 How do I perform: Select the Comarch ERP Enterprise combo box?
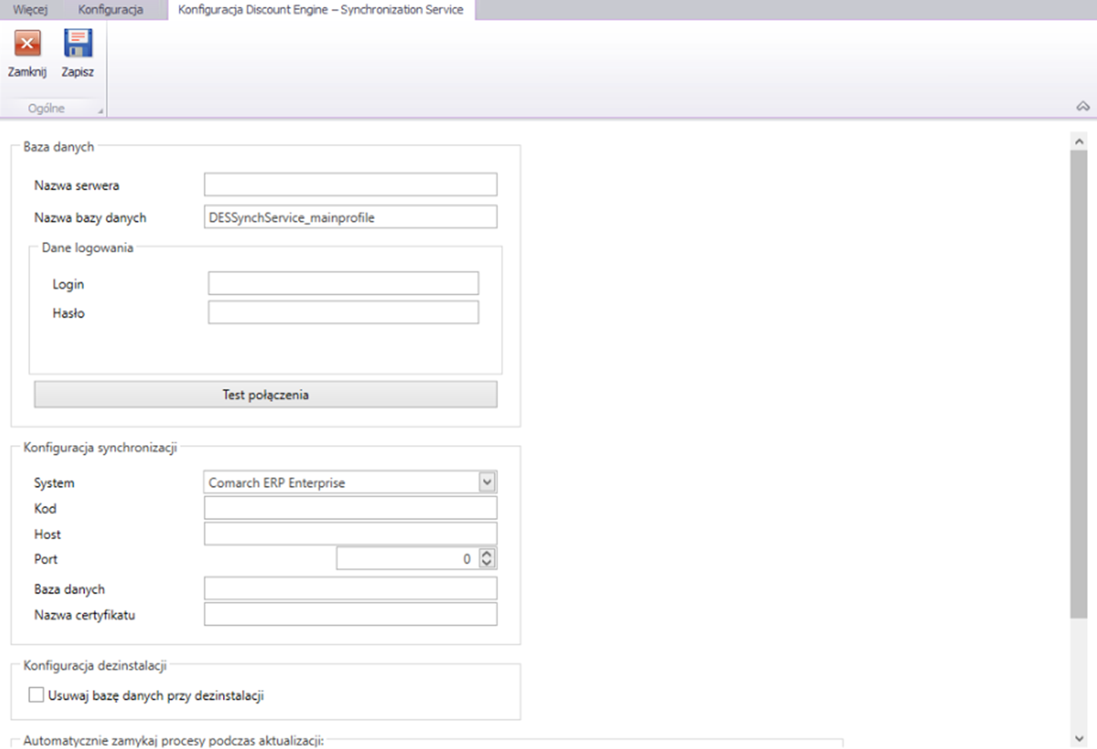tap(350, 482)
